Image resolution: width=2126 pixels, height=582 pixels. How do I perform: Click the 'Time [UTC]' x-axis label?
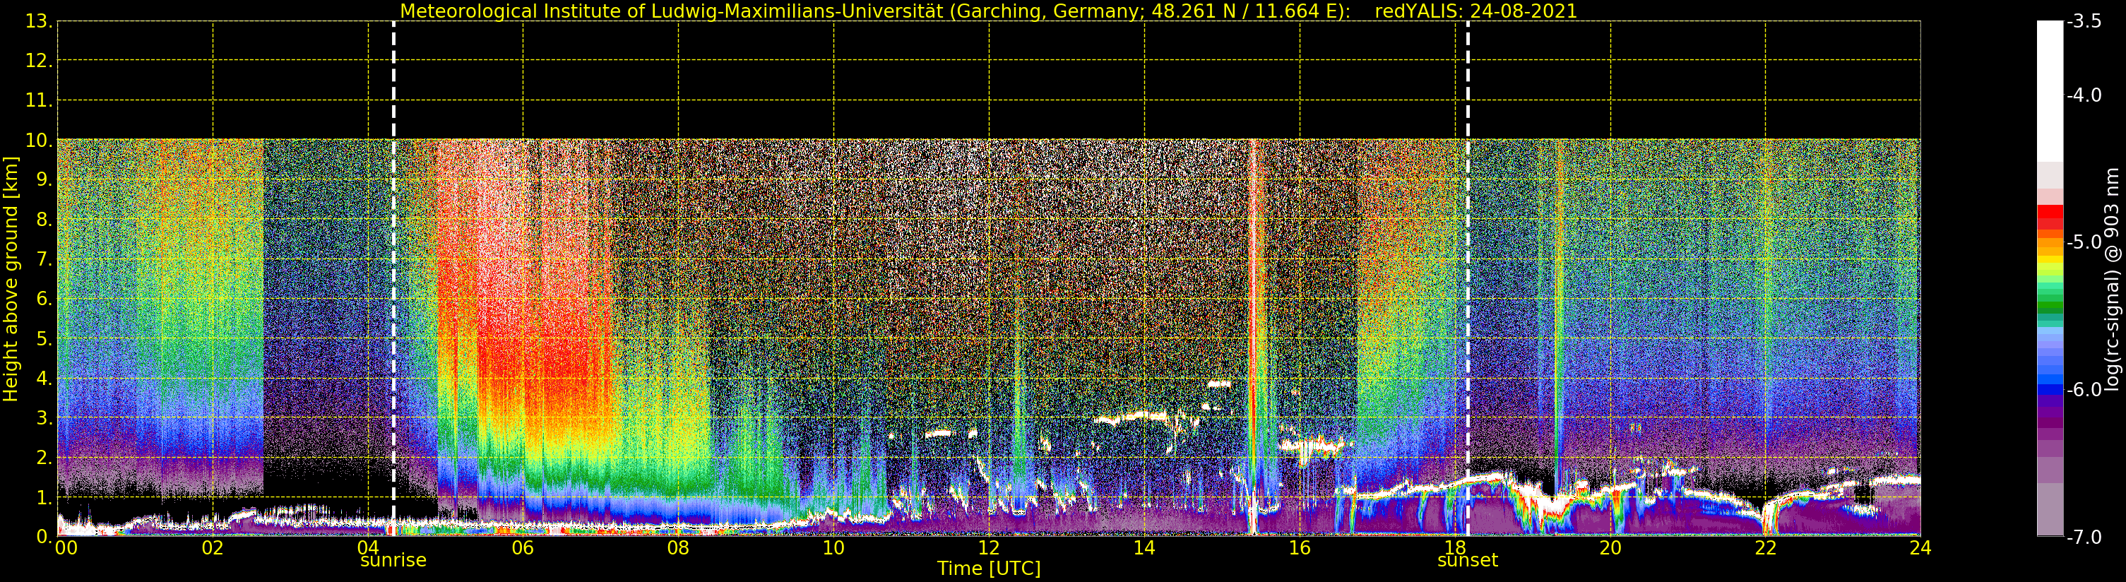(989, 569)
